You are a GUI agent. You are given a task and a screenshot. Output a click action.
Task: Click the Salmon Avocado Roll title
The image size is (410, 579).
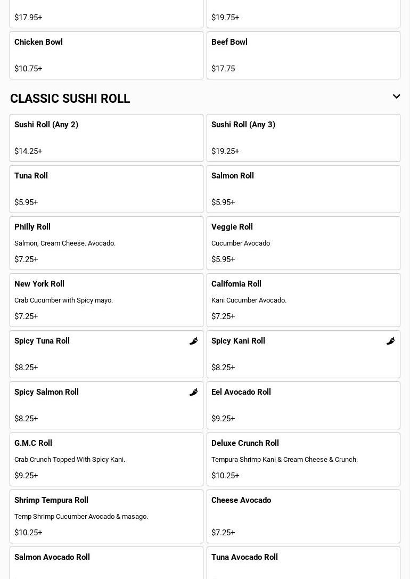click(52, 557)
